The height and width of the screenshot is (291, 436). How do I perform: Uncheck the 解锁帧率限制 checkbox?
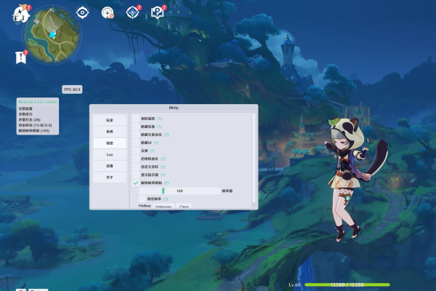pyautogui.click(x=136, y=183)
